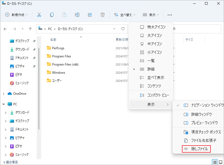Select the Program Files (x86) folder
Screen dimensions: 224x165
point(65,64)
